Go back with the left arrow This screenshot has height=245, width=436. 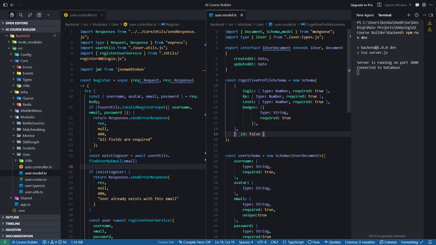click(x=12, y=5)
